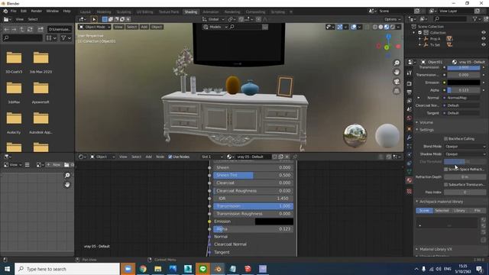This screenshot has height=275, width=489.
Task: Select the tweak/select cursor tool in header
Action: 94,19
